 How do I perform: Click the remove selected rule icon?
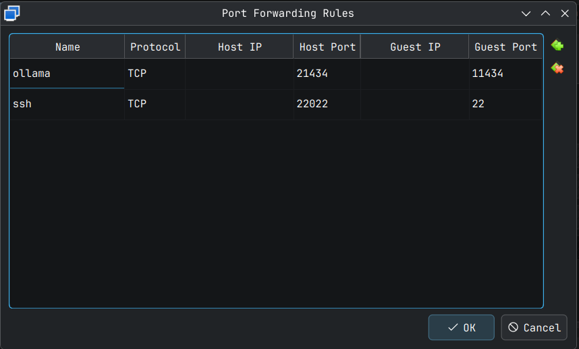(x=557, y=68)
